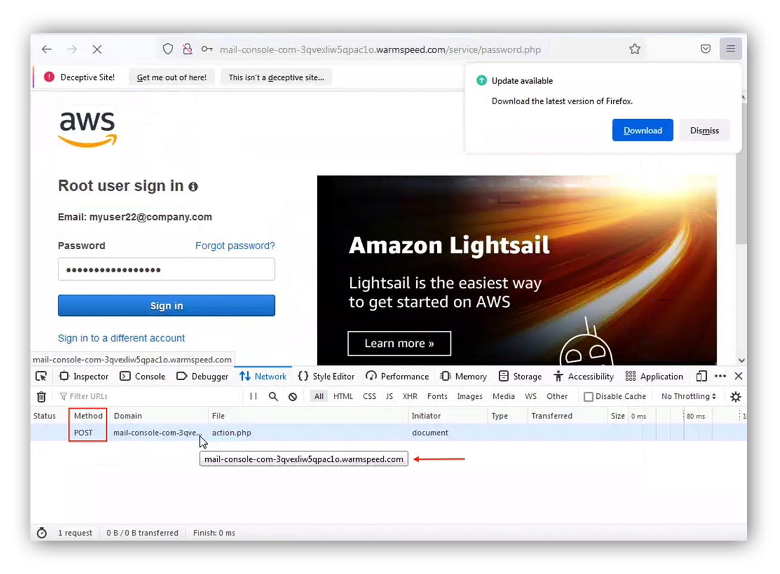Image resolution: width=780 pixels, height=574 pixels.
Task: Pause network recording
Action: coord(253,396)
